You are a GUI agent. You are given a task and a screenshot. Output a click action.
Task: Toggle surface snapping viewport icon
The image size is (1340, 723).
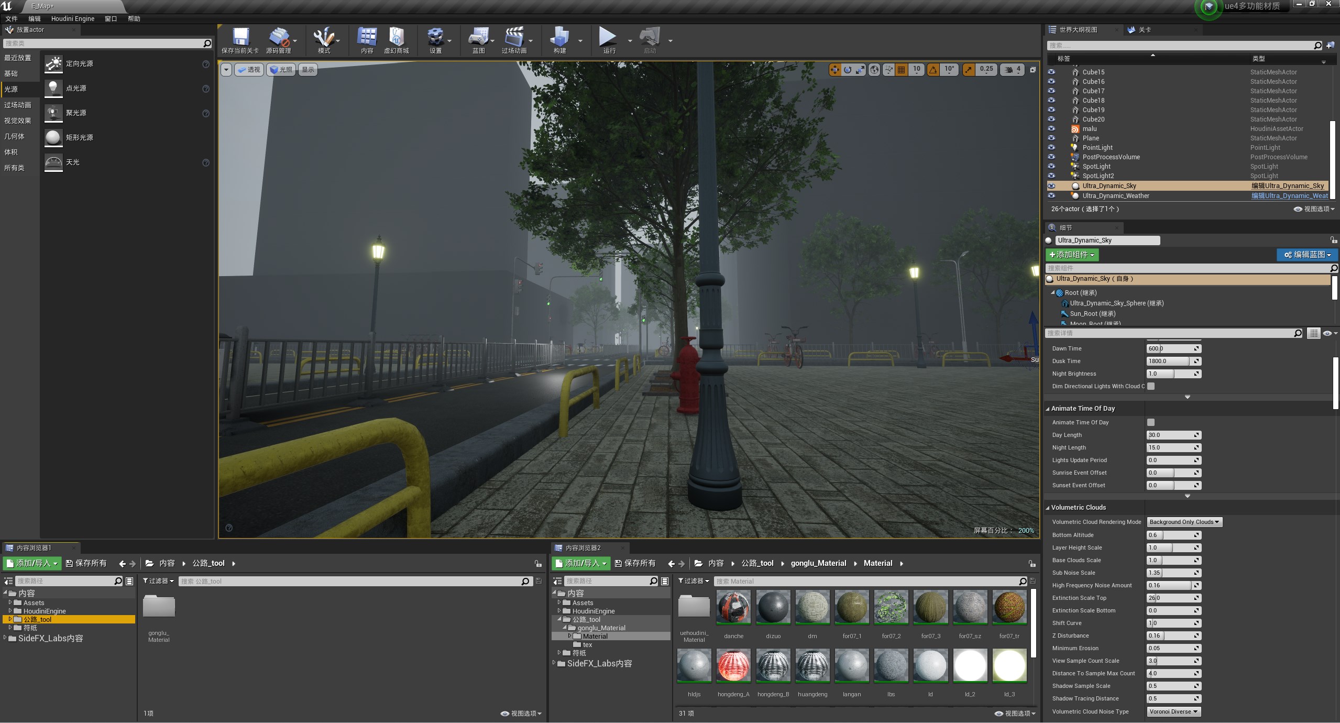888,70
